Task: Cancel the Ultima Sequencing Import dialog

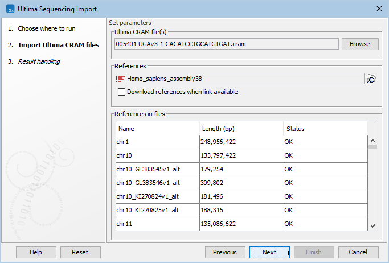Action: point(358,252)
